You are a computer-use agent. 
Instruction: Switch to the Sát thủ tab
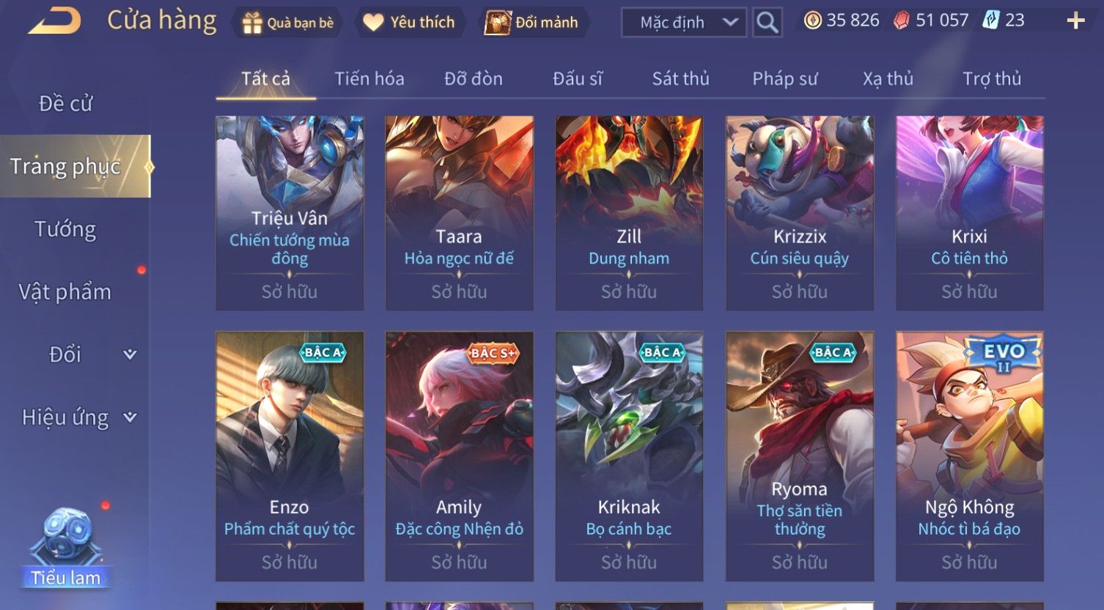(680, 78)
